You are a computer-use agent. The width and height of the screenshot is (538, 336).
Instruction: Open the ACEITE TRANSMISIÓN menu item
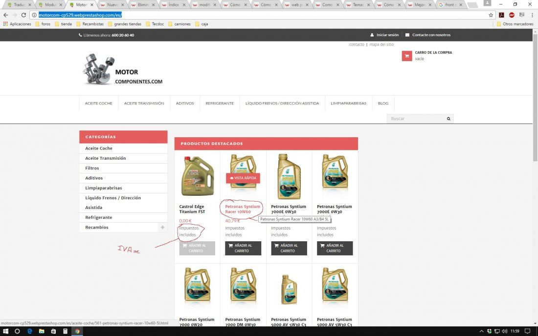(x=144, y=103)
